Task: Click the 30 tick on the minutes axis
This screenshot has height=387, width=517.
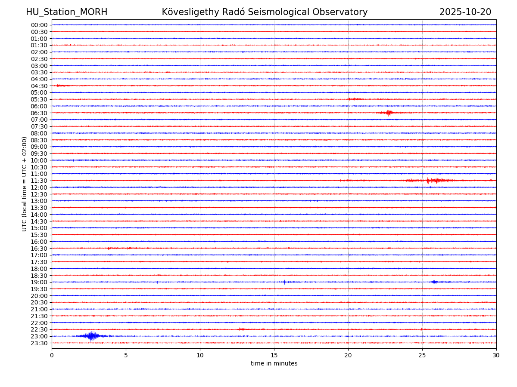Action: pyautogui.click(x=496, y=355)
